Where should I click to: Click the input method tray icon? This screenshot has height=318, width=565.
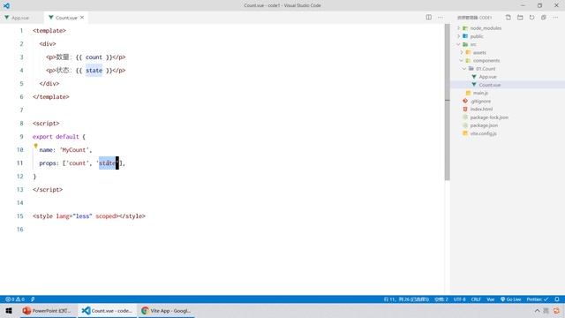click(x=546, y=310)
